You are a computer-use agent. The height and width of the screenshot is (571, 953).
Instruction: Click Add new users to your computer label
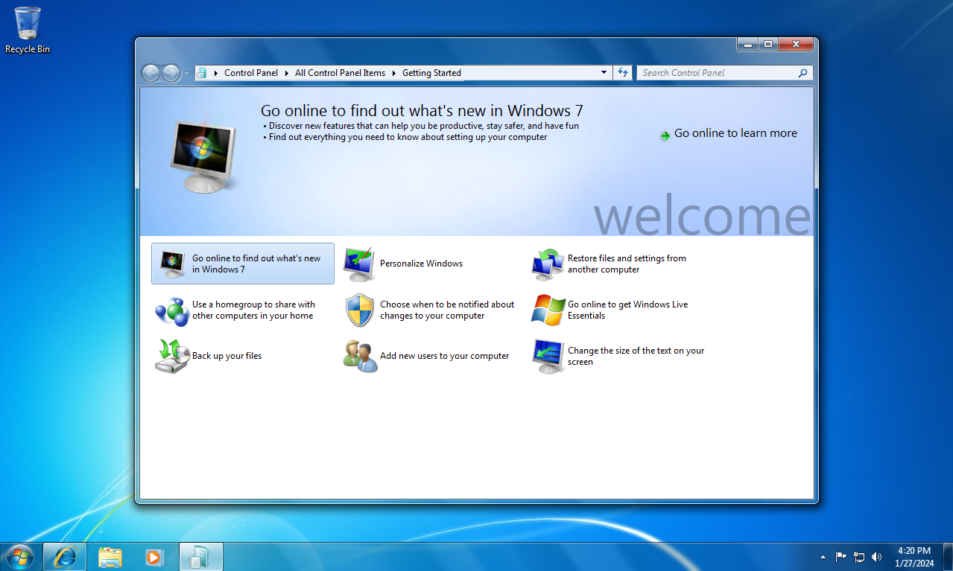click(x=445, y=356)
